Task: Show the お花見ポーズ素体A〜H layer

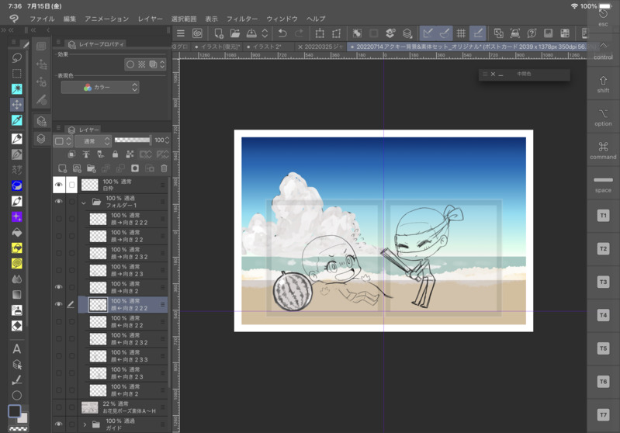Action: pos(58,407)
